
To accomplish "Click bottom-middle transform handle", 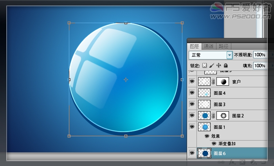I will (126, 136).
